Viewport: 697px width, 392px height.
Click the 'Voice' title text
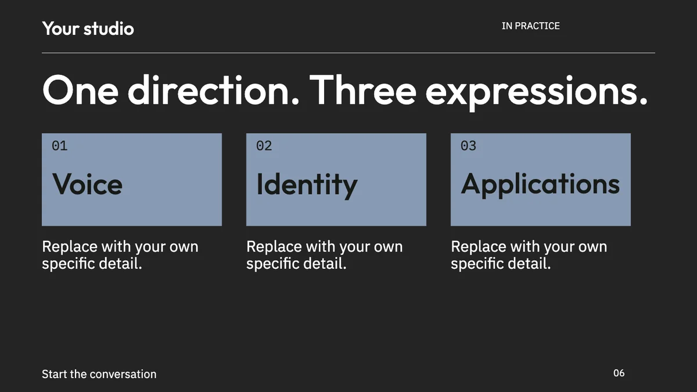(x=88, y=184)
